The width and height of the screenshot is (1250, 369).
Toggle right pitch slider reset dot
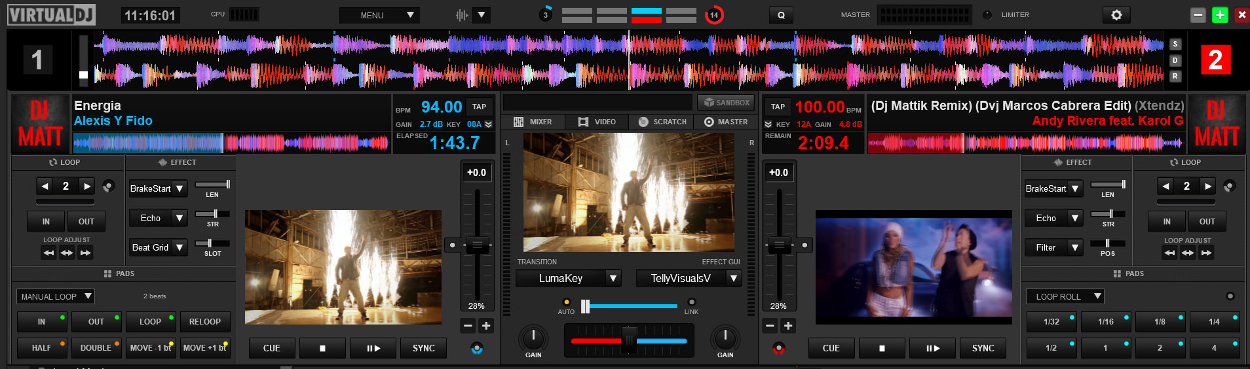805,245
